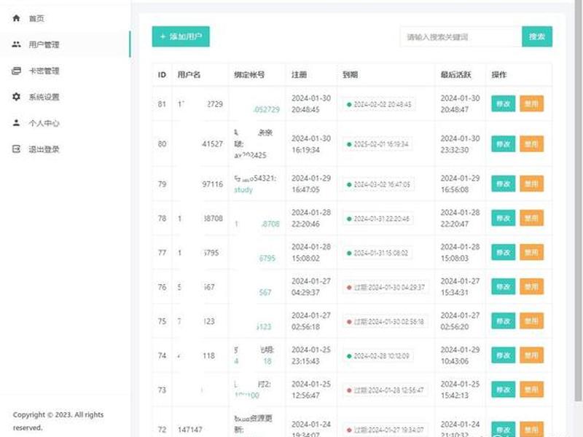The width and height of the screenshot is (583, 437).
Task: Click the 绑定账号 column header
Action: tap(249, 75)
